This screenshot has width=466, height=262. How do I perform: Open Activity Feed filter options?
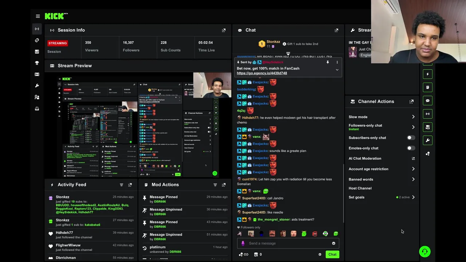(x=122, y=185)
